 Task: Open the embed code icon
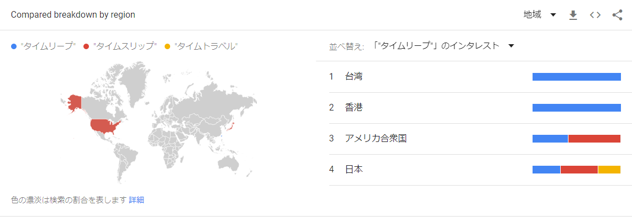[x=595, y=15]
